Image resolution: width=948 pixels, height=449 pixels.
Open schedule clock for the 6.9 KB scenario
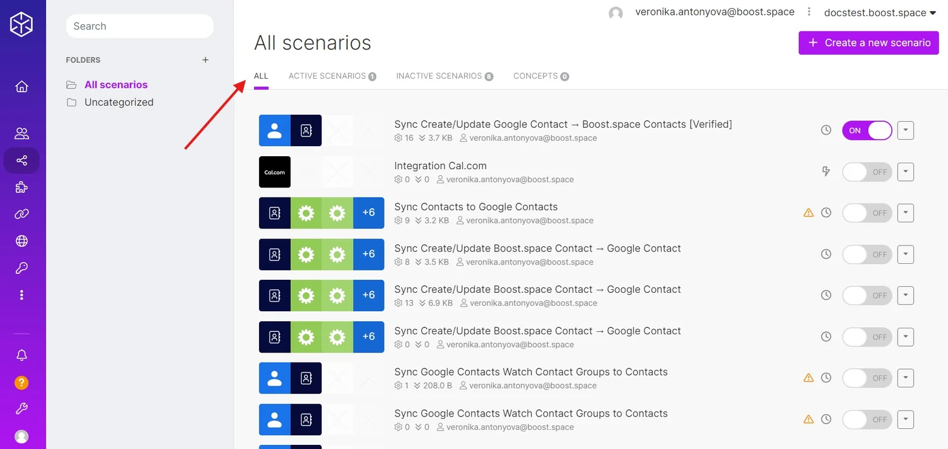point(826,295)
